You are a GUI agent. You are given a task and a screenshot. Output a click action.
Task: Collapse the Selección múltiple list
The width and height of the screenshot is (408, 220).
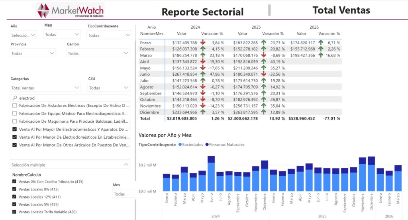(x=126, y=165)
